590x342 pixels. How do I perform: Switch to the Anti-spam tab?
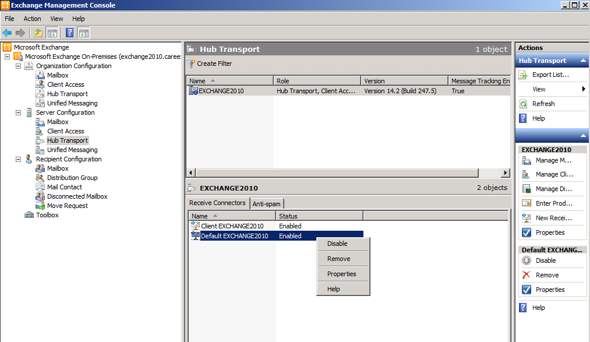click(x=266, y=204)
